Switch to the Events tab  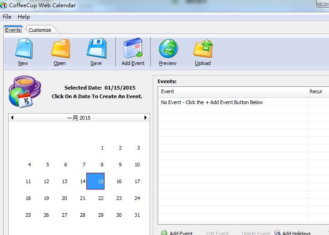tap(13, 30)
